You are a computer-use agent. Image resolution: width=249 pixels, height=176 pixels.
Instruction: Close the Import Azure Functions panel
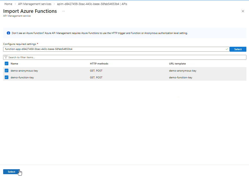pyautogui.click(x=243, y=11)
